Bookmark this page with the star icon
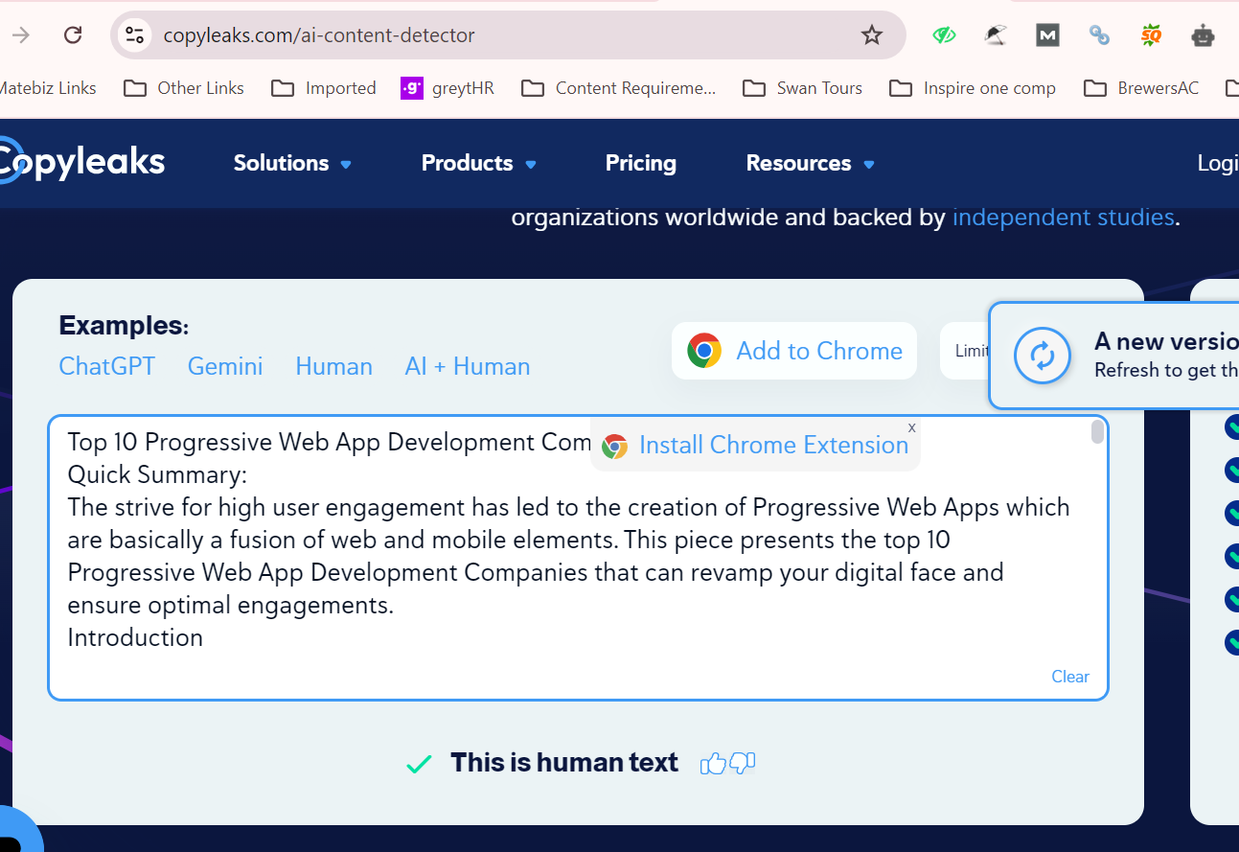The width and height of the screenshot is (1239, 852). pyautogui.click(x=871, y=35)
